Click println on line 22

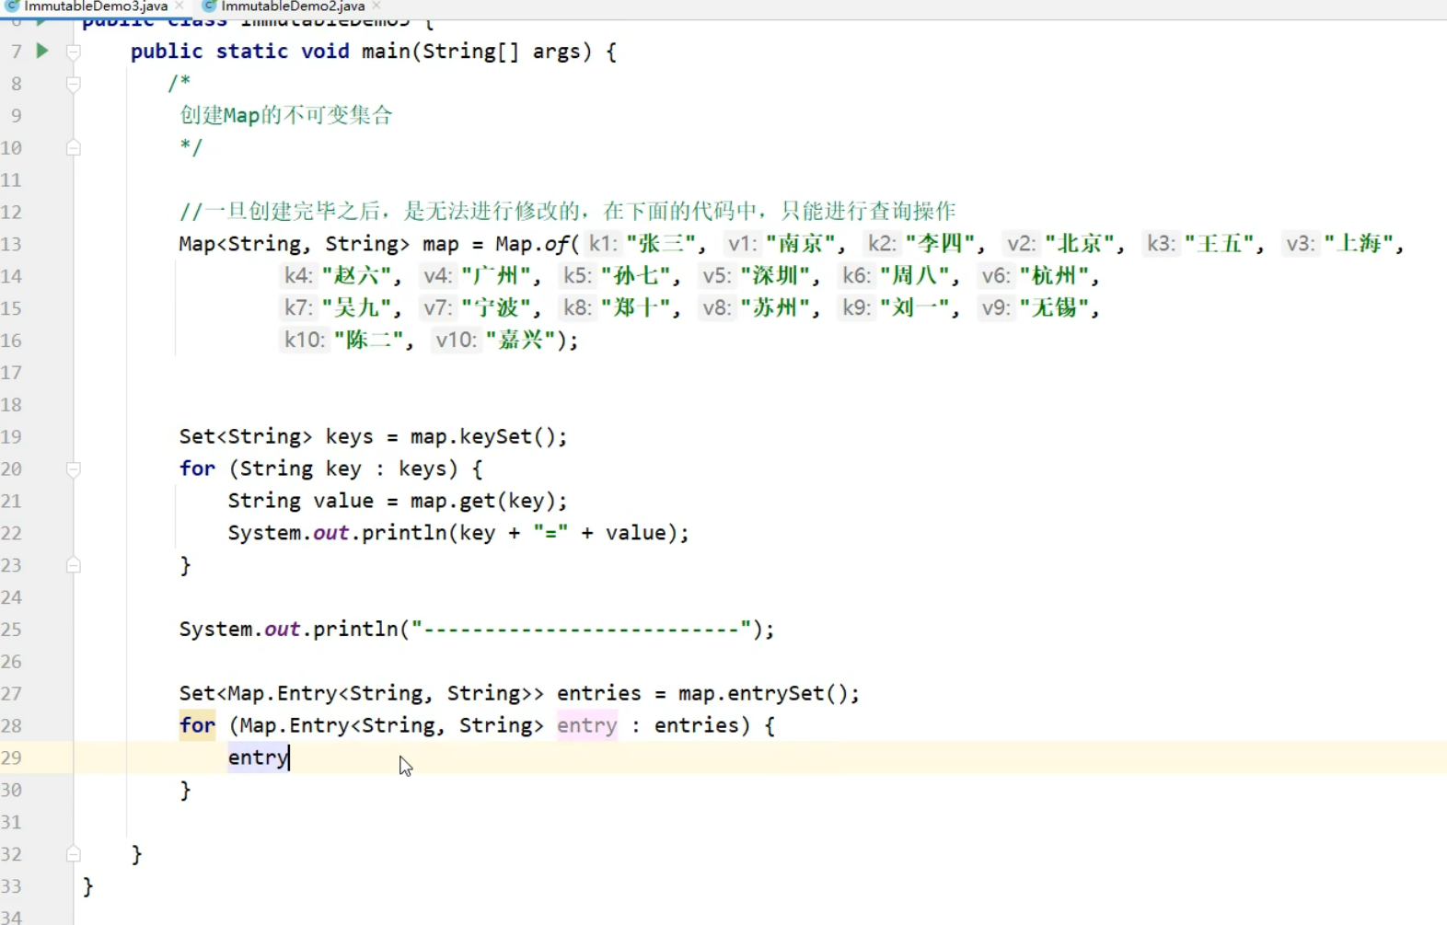pyautogui.click(x=403, y=533)
